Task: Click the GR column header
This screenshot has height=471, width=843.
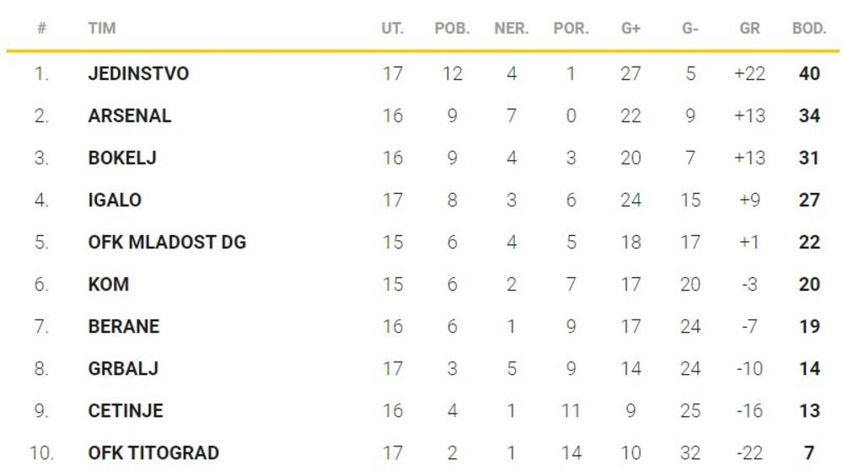Action: coord(749,29)
